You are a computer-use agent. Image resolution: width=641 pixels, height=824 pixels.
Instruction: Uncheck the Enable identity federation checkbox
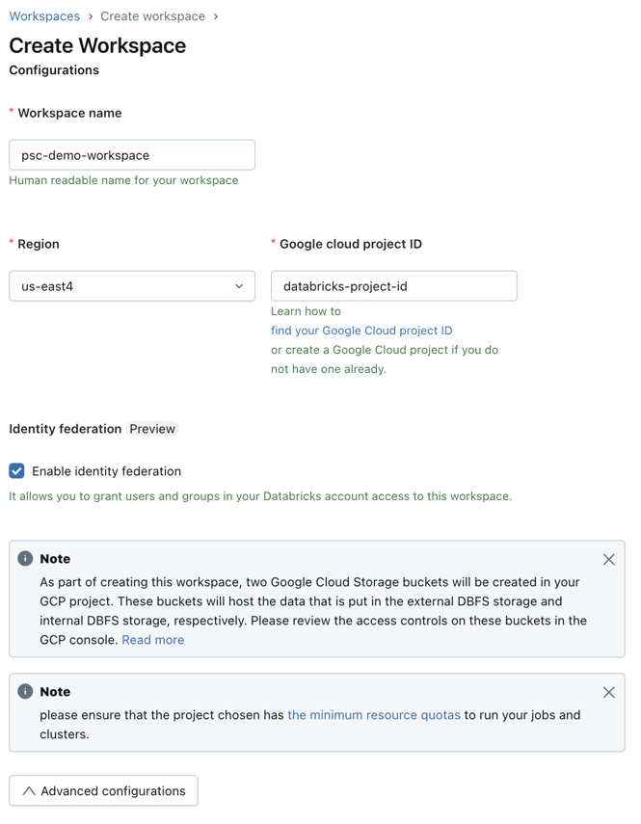pyautogui.click(x=17, y=471)
